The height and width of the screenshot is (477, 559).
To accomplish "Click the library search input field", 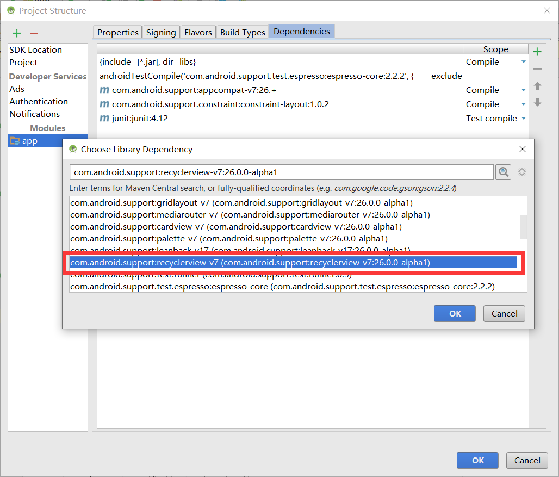I will [281, 172].
